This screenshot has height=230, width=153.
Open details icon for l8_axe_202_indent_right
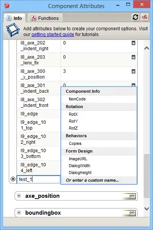133,43
